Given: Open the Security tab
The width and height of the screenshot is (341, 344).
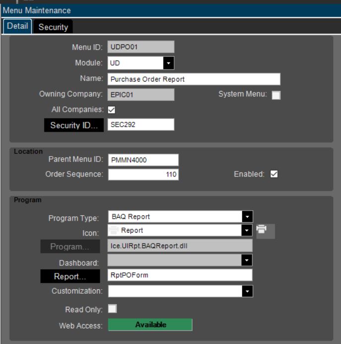Looking at the screenshot, I should (53, 27).
